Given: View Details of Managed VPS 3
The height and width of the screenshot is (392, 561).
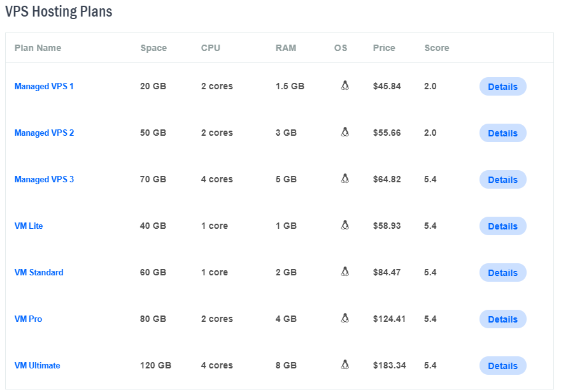Looking at the screenshot, I should point(502,179).
